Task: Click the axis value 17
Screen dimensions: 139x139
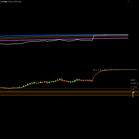Action: click(133, 90)
